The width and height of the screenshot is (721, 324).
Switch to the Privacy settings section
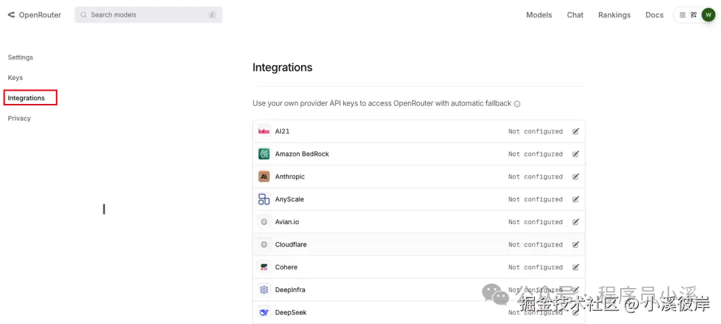coord(19,119)
